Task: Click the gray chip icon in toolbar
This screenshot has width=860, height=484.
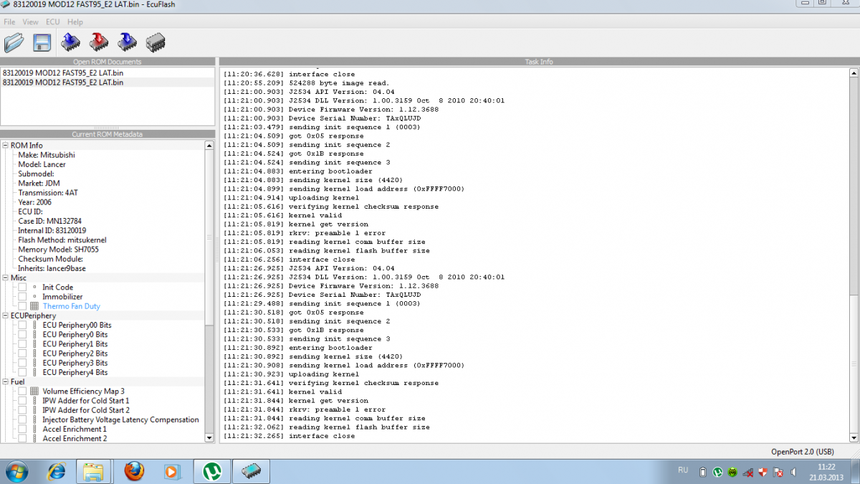Action: pos(156,43)
